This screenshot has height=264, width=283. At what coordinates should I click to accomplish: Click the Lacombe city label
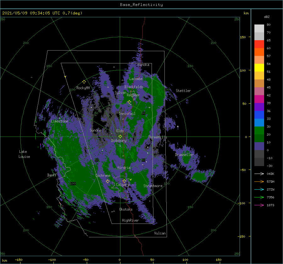coord(136,79)
